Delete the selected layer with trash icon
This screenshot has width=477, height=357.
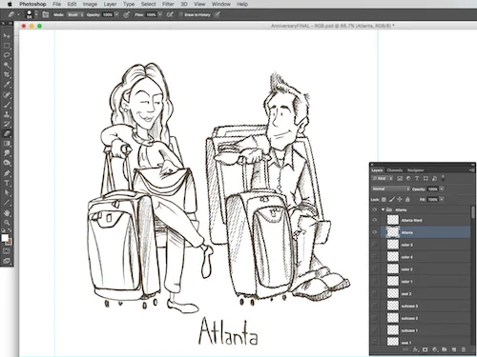pos(464,349)
